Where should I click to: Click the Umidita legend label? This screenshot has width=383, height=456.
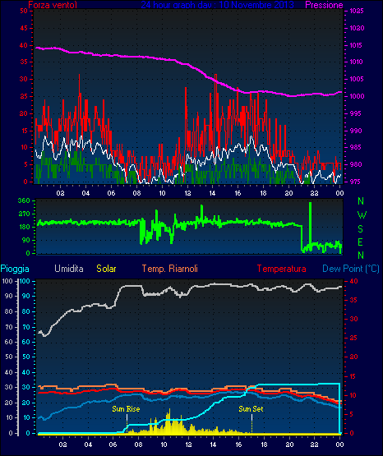[69, 269]
